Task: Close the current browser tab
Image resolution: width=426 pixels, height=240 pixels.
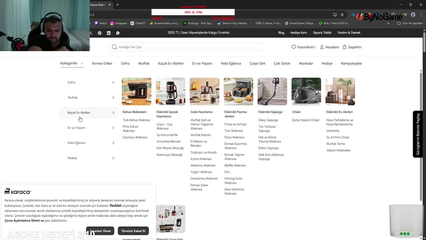Action: [x=109, y=5]
